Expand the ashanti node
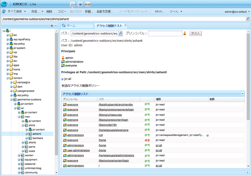 (26, 134)
